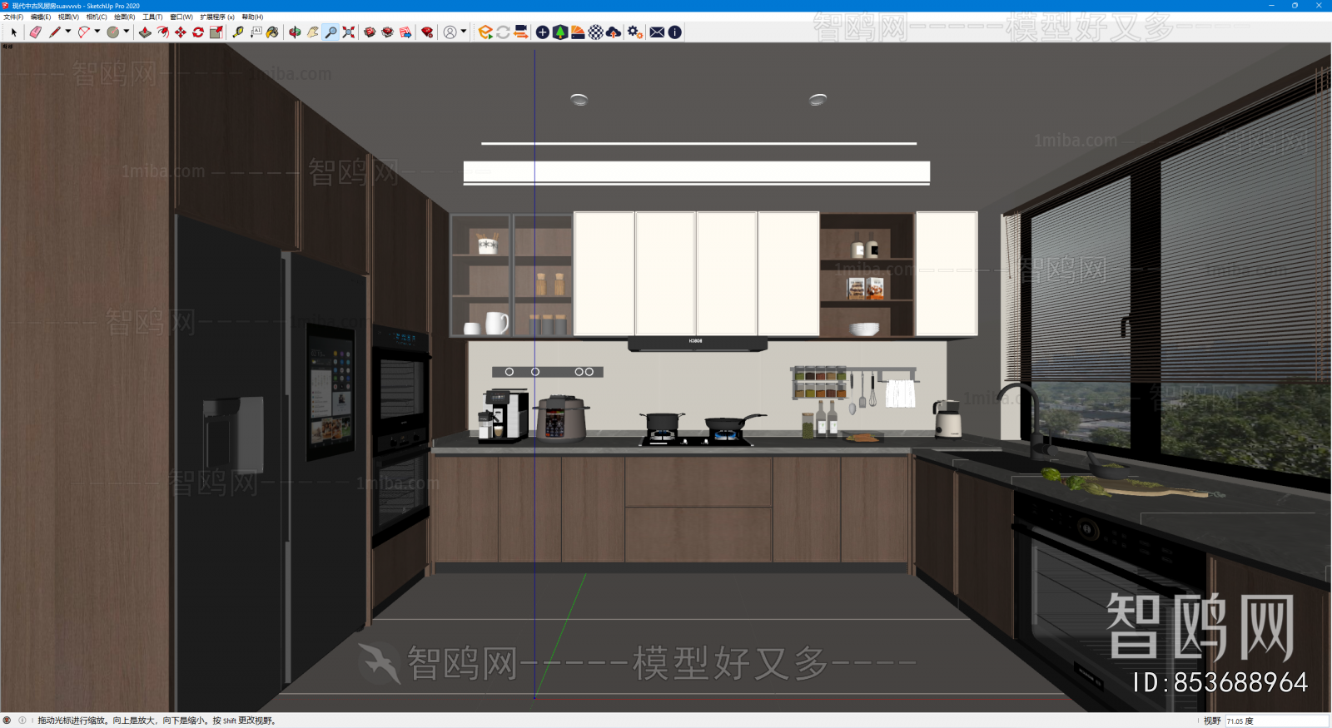Pick the Paint Bucket tool
Viewport: 1332px width, 728px height.
pyautogui.click(x=273, y=32)
